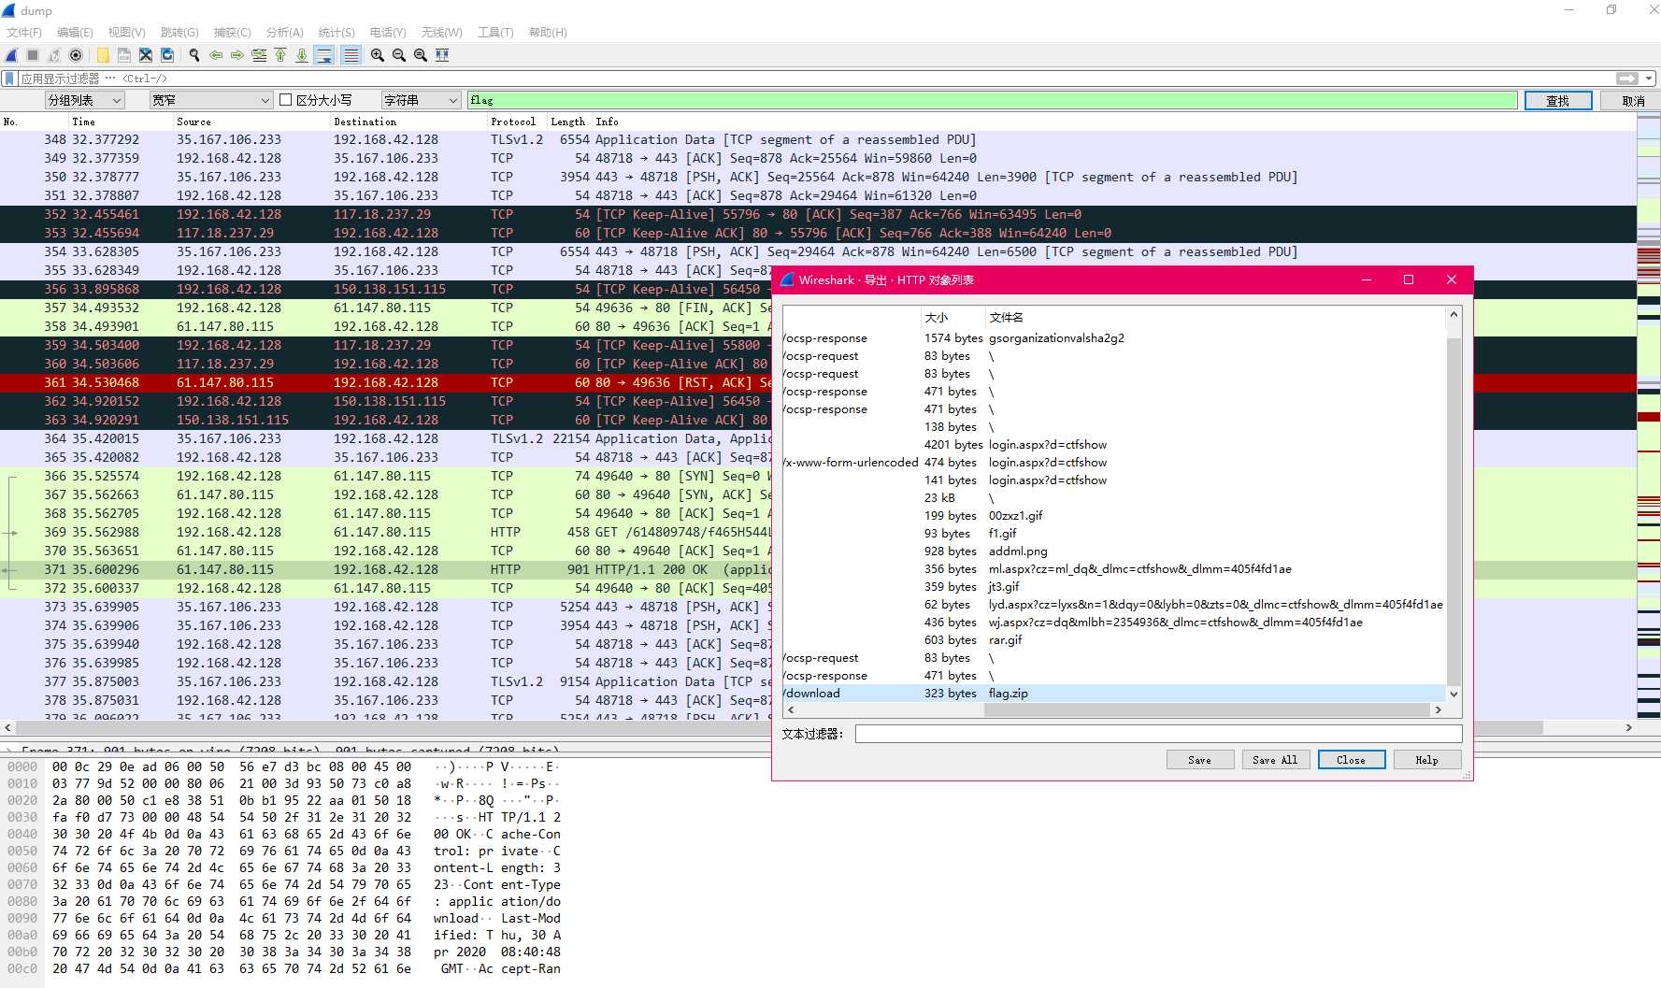Viewport: 1661px width, 988px height.
Task: Sort the object list by the 大小 column header
Action: pyautogui.click(x=952, y=318)
